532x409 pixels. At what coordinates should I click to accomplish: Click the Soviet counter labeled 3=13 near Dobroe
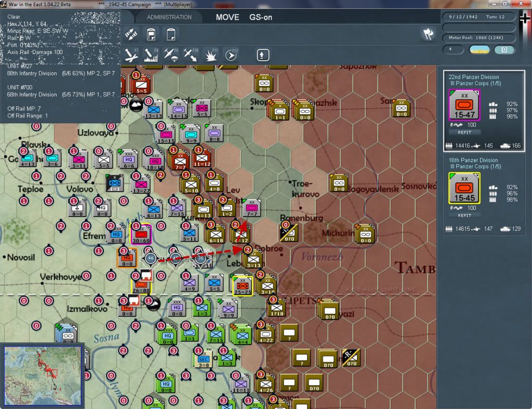(x=254, y=259)
